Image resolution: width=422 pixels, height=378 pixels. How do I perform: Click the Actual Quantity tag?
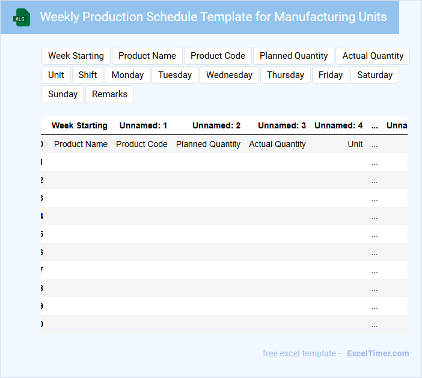(373, 56)
